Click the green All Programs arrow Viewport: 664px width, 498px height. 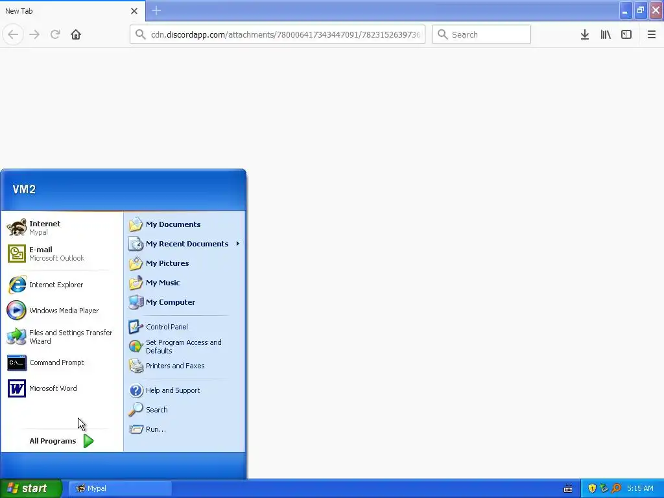point(88,441)
